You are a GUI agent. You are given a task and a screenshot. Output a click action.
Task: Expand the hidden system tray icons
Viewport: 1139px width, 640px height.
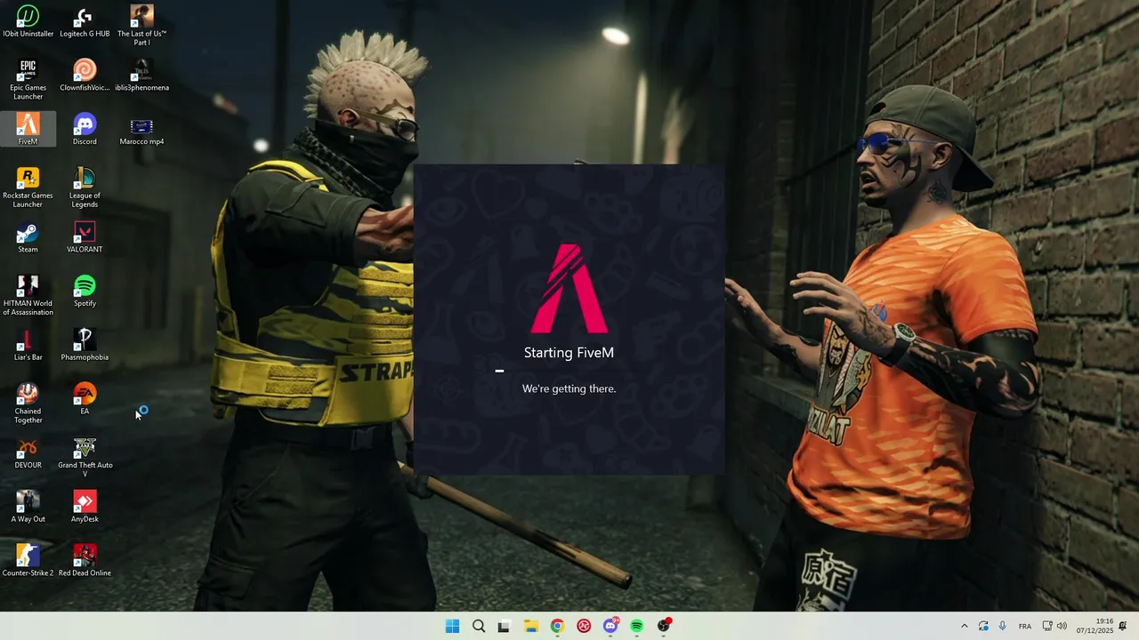(x=964, y=626)
